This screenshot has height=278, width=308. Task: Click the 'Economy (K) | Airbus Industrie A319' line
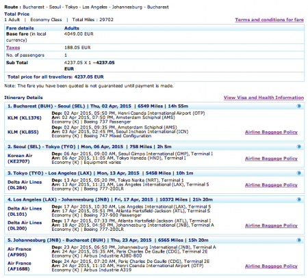[92, 270]
